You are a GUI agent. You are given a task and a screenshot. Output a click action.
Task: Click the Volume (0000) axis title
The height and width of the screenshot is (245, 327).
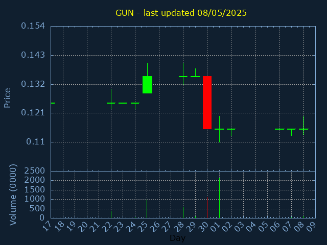pyautogui.click(x=13, y=194)
